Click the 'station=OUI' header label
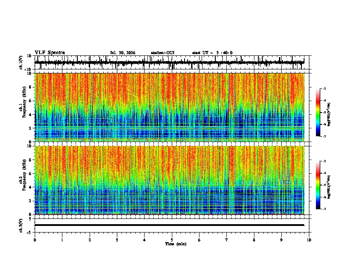The height and width of the screenshot is (269, 348). pyautogui.click(x=163, y=53)
